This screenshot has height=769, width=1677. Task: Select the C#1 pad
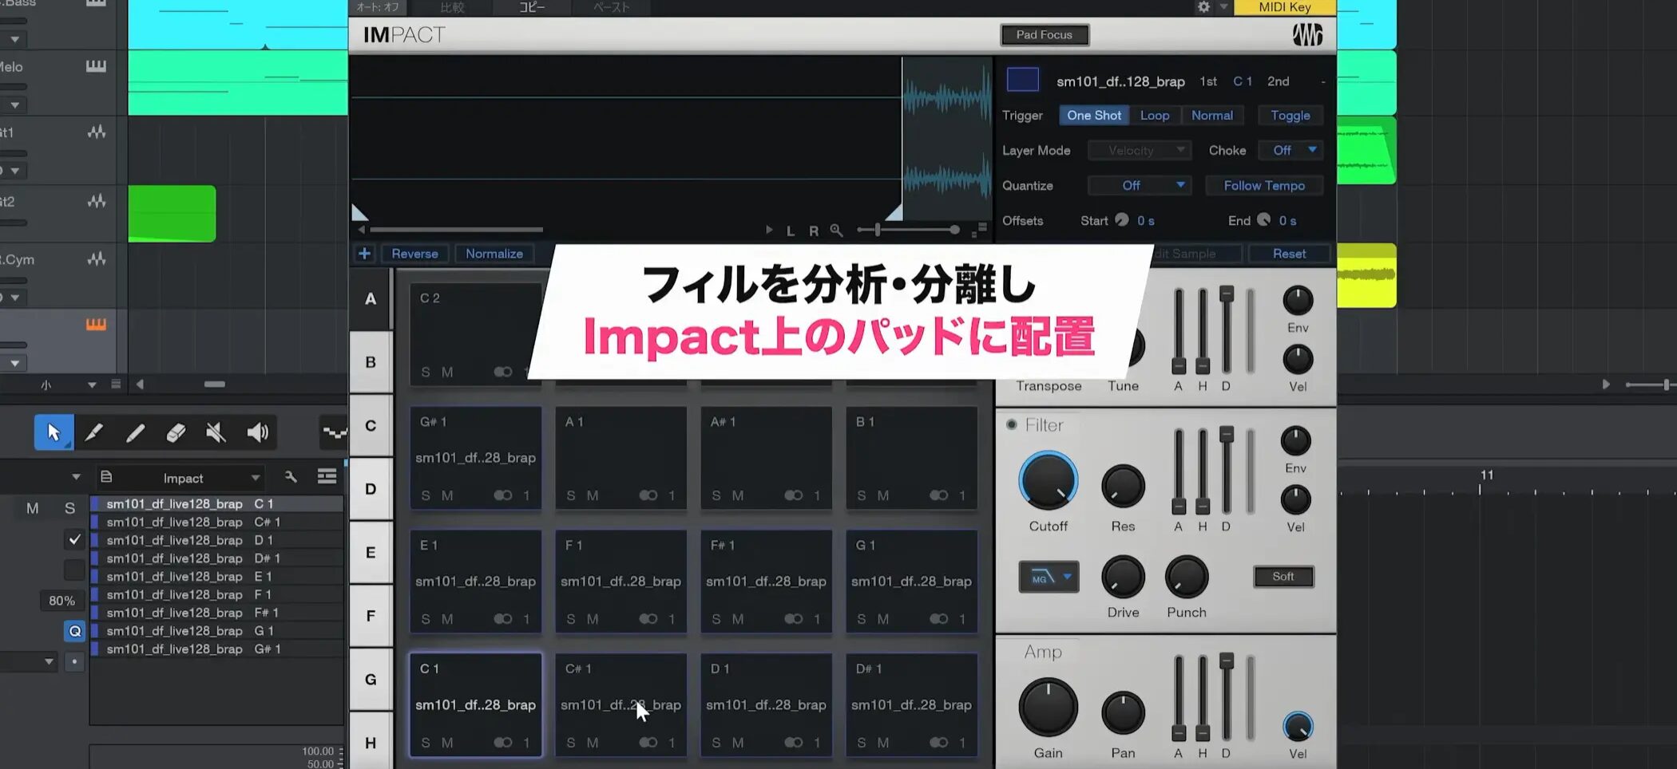(x=620, y=704)
